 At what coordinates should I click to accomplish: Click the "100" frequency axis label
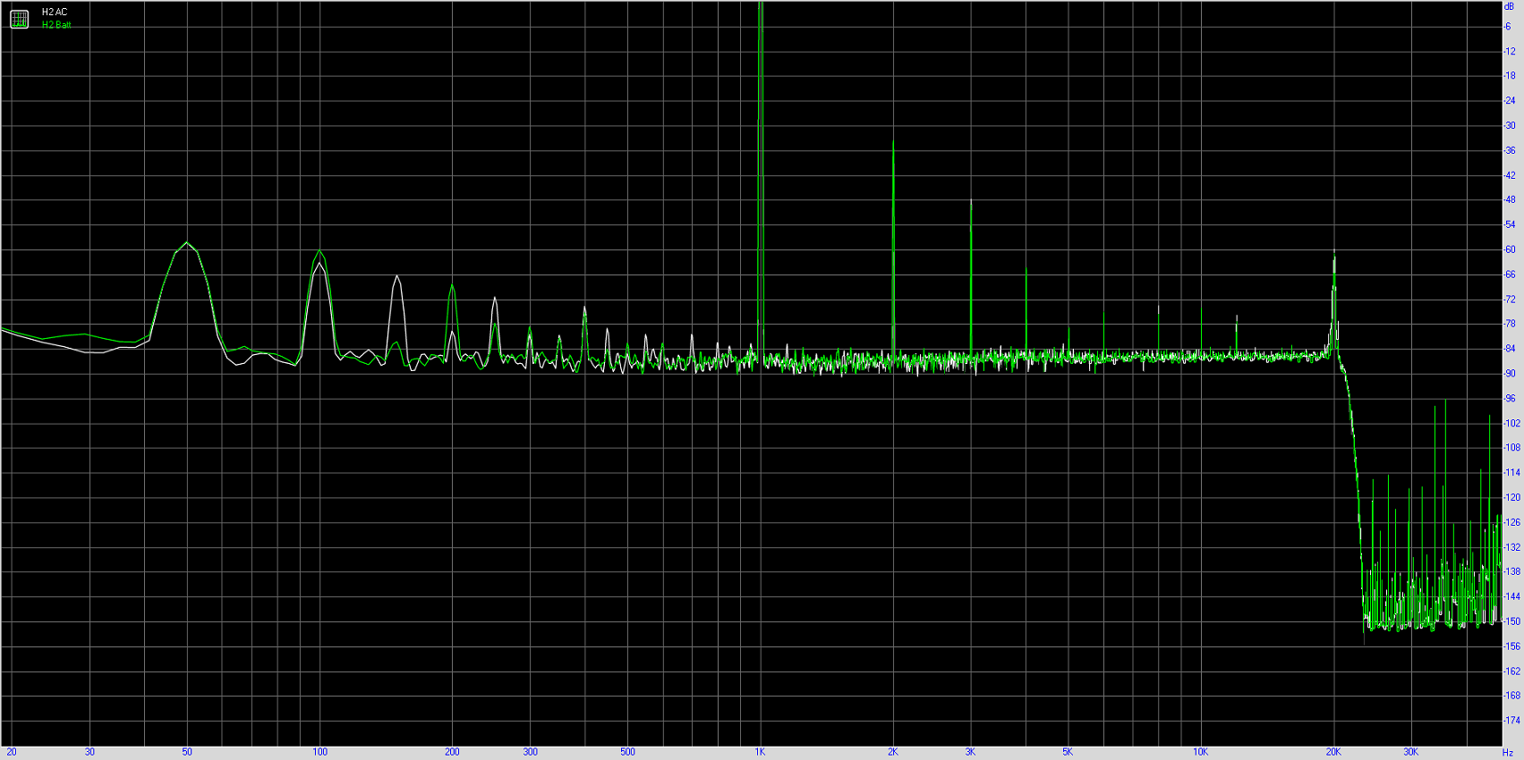click(319, 752)
